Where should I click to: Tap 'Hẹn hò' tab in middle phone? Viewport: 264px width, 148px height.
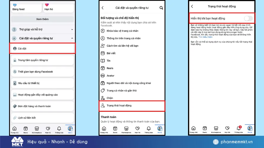click(137, 130)
